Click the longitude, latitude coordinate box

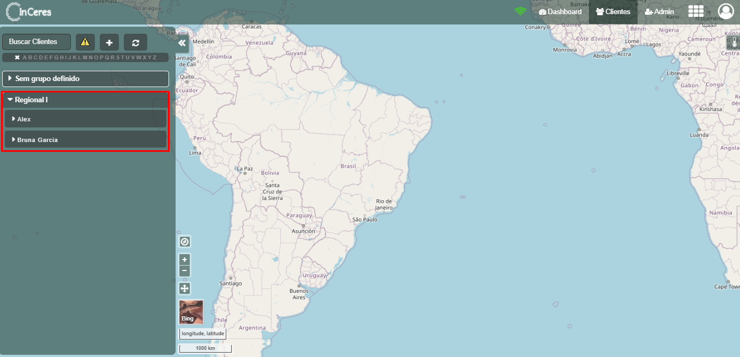tap(202, 334)
